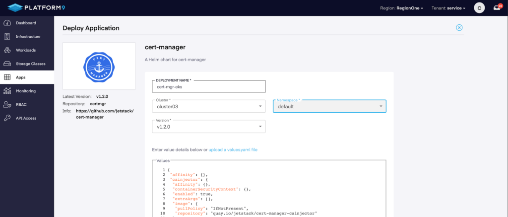Click the Workloads cubes icon
Screen dimensions: 508x217
coord(7,50)
